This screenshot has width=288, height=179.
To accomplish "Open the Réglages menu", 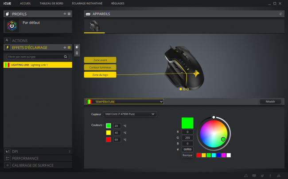I will click(x=117, y=3).
